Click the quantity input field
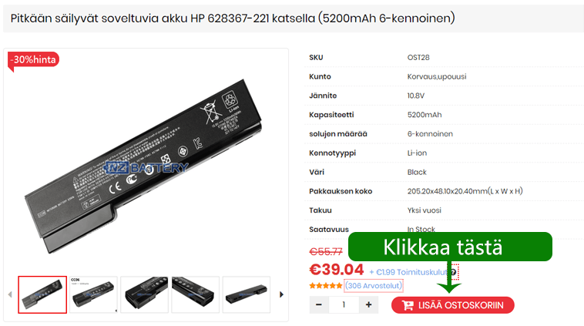The image size is (584, 326). [344, 304]
